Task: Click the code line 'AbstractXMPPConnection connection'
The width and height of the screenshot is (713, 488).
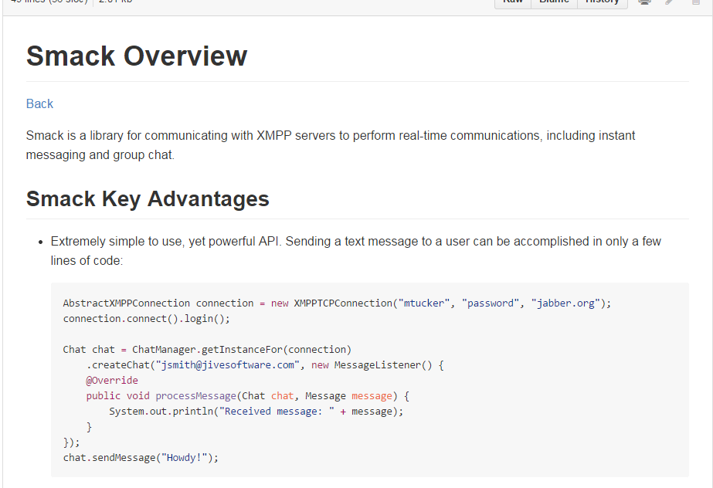Action: [337, 303]
